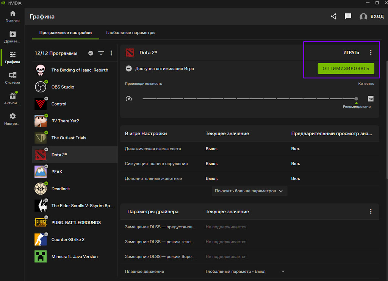Select the PEAK program icon
This screenshot has height=281, width=388.
pos(41,172)
